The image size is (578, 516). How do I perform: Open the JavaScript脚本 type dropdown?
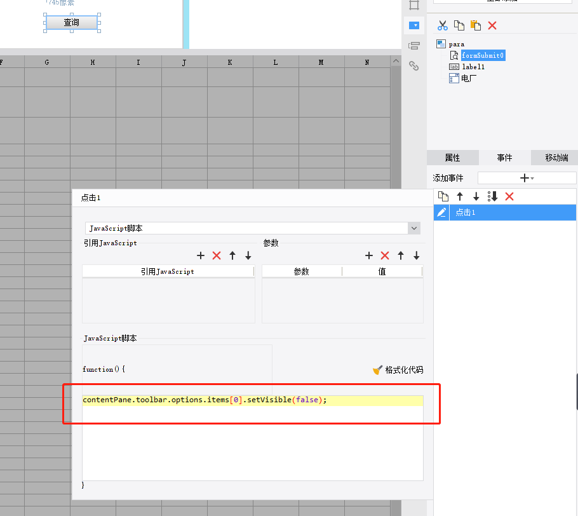click(x=414, y=228)
